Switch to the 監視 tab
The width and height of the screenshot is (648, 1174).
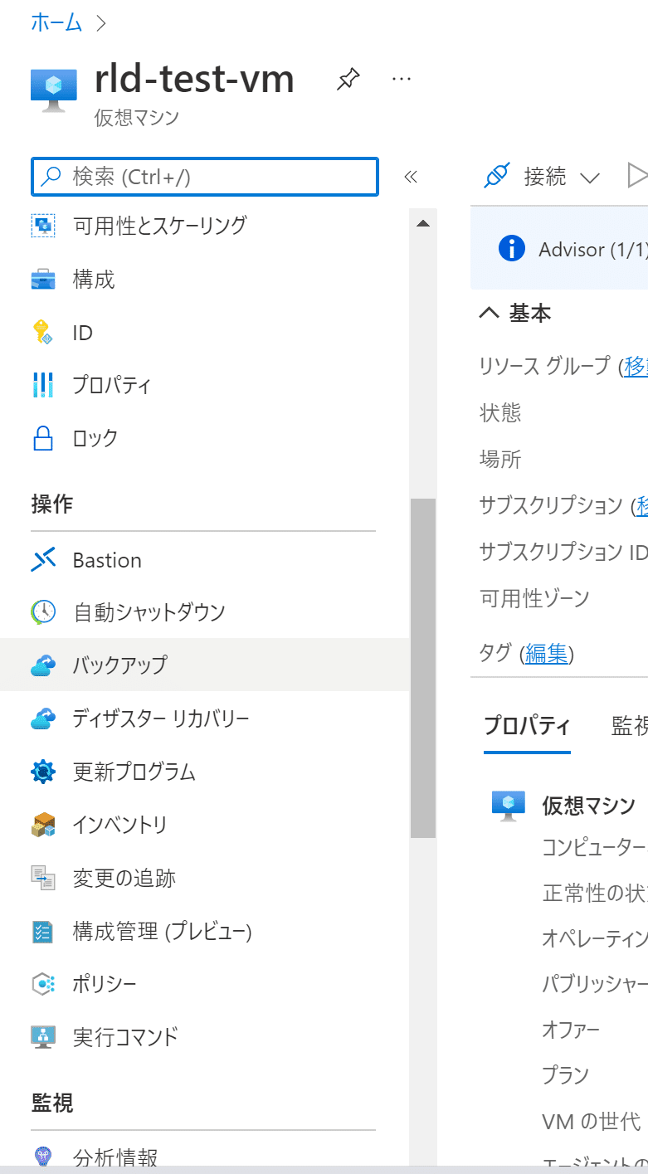(630, 726)
